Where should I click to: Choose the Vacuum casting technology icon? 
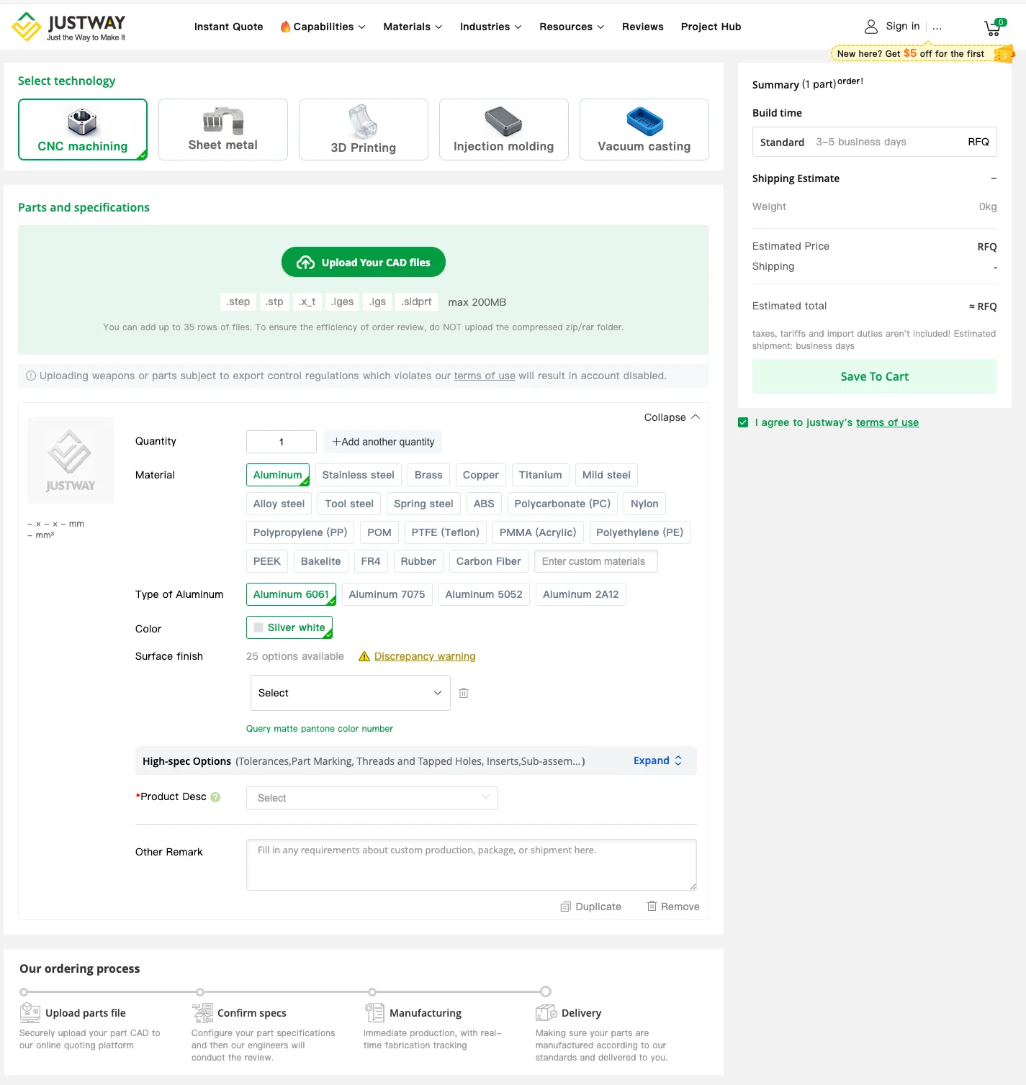click(x=644, y=121)
